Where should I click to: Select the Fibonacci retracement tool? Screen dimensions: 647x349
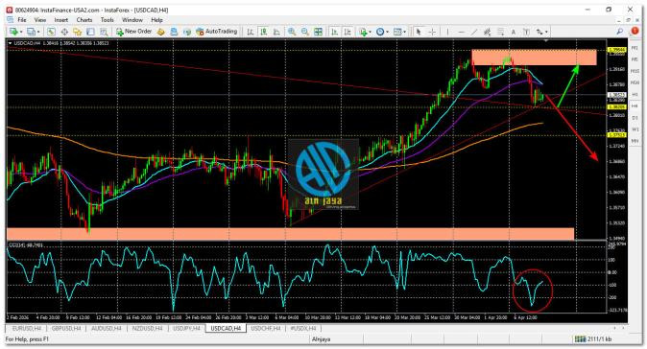tap(500, 32)
